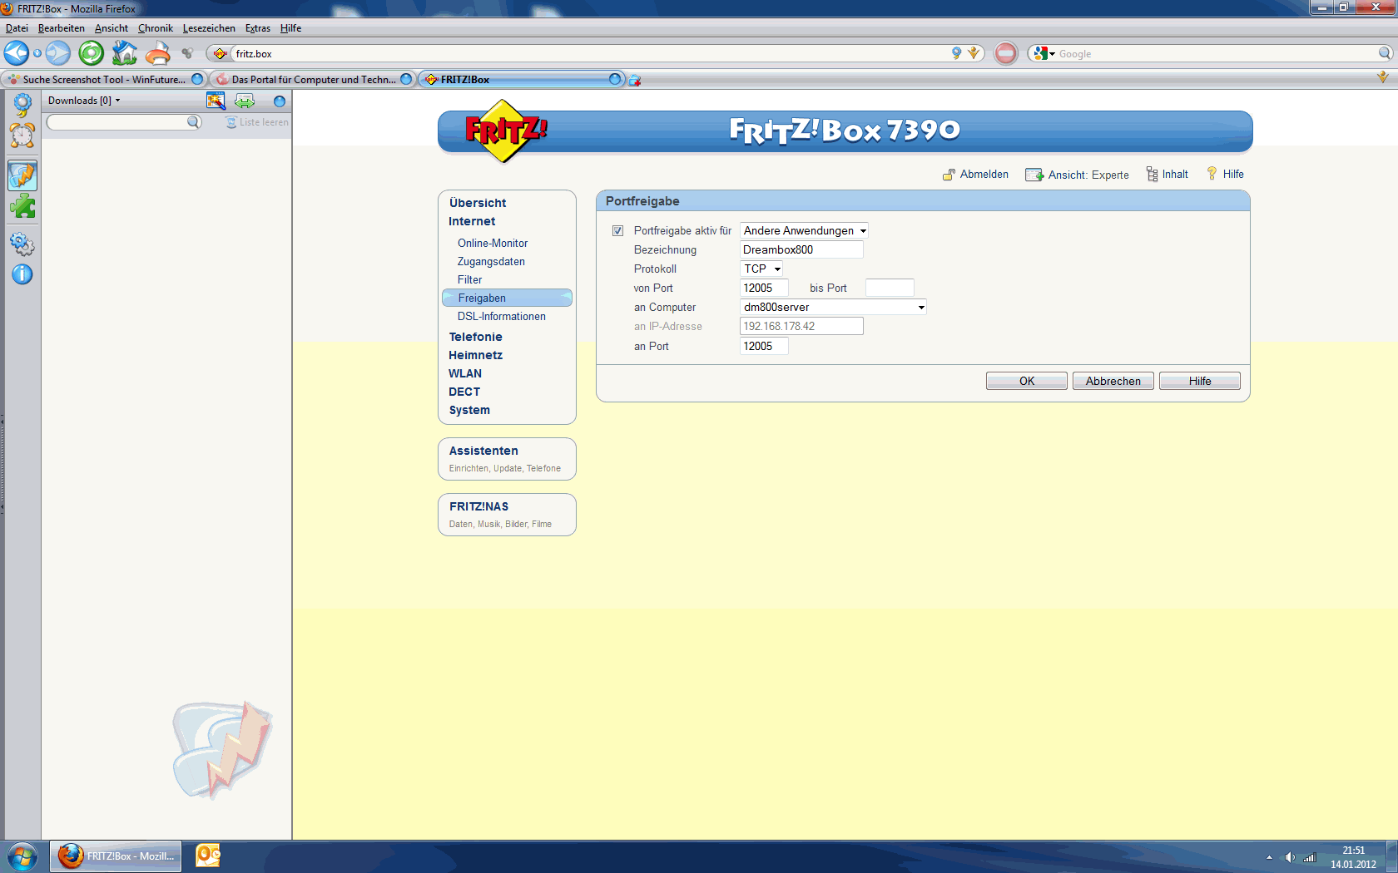1398x873 pixels.
Task: Open the Lesezeichen menu
Action: [208, 28]
